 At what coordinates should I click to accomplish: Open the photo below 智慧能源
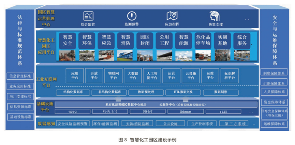(x=184, y=55)
